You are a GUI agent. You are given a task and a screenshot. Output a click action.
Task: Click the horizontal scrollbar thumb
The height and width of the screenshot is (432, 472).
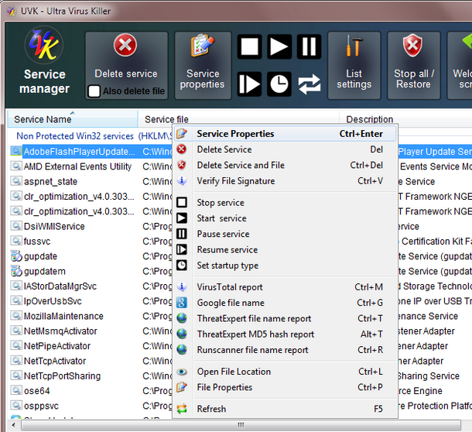coord(241,425)
